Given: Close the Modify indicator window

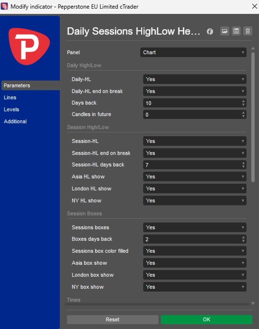Looking at the screenshot, I should (x=252, y=6).
